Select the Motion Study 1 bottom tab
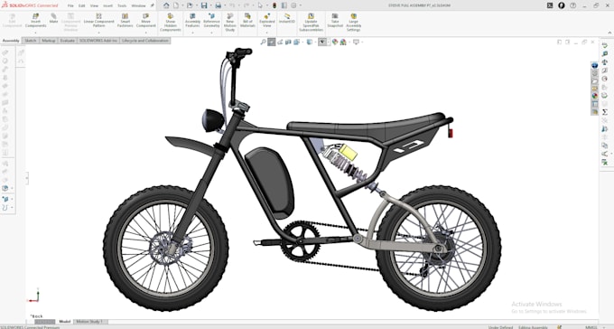This screenshot has width=614, height=329. 89,322
